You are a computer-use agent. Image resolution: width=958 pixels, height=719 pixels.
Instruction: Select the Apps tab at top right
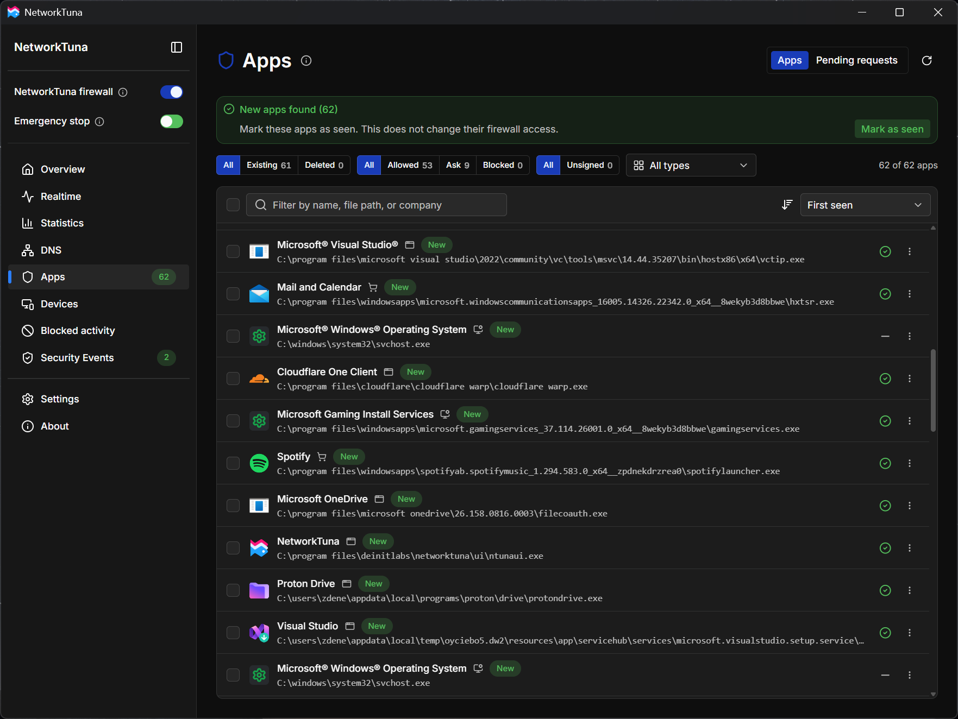pos(790,60)
